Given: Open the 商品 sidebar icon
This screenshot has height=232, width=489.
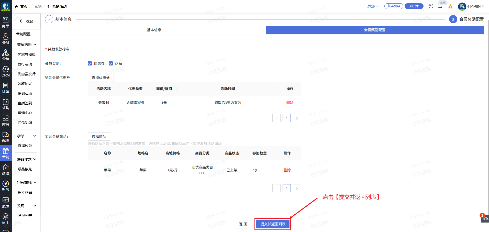Looking at the screenshot, I should point(6,23).
